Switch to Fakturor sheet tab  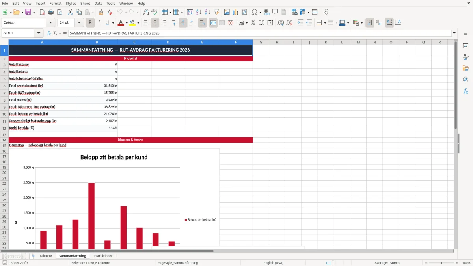(46, 256)
